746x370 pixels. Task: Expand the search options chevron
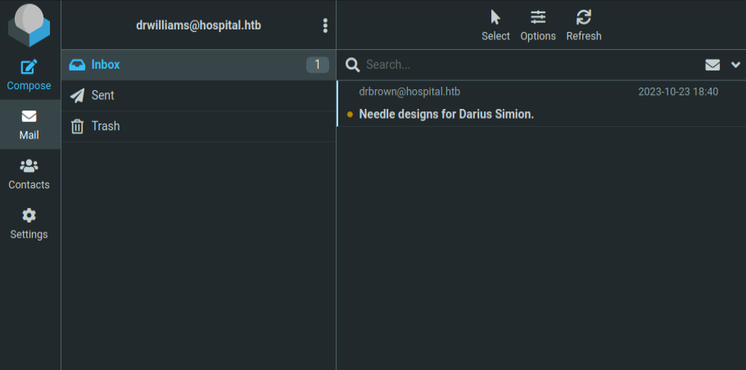click(x=735, y=65)
